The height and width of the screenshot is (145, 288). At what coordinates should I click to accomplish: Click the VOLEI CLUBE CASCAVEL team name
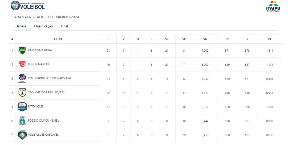(x=43, y=135)
